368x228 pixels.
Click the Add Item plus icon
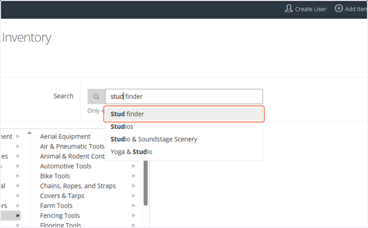tap(339, 9)
